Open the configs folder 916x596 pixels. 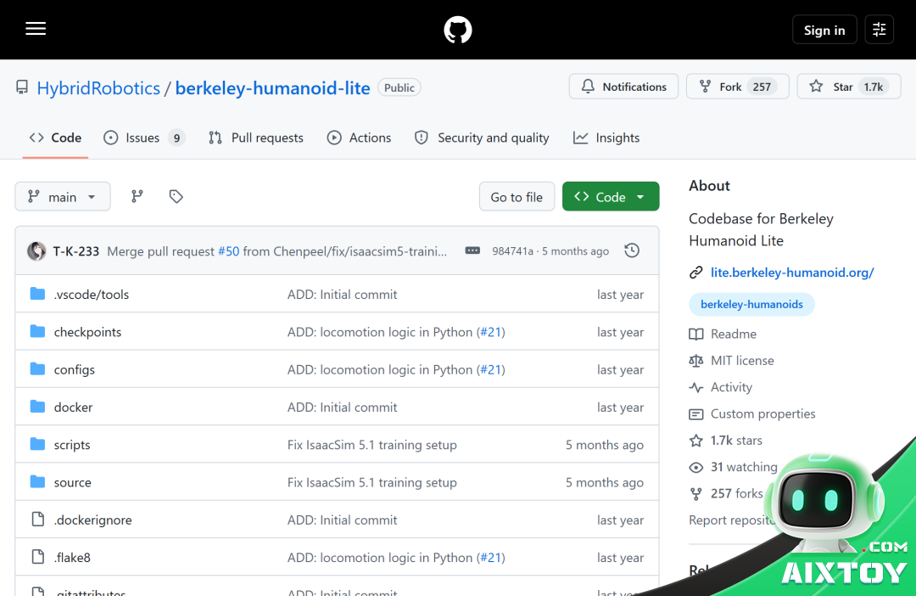tap(74, 369)
